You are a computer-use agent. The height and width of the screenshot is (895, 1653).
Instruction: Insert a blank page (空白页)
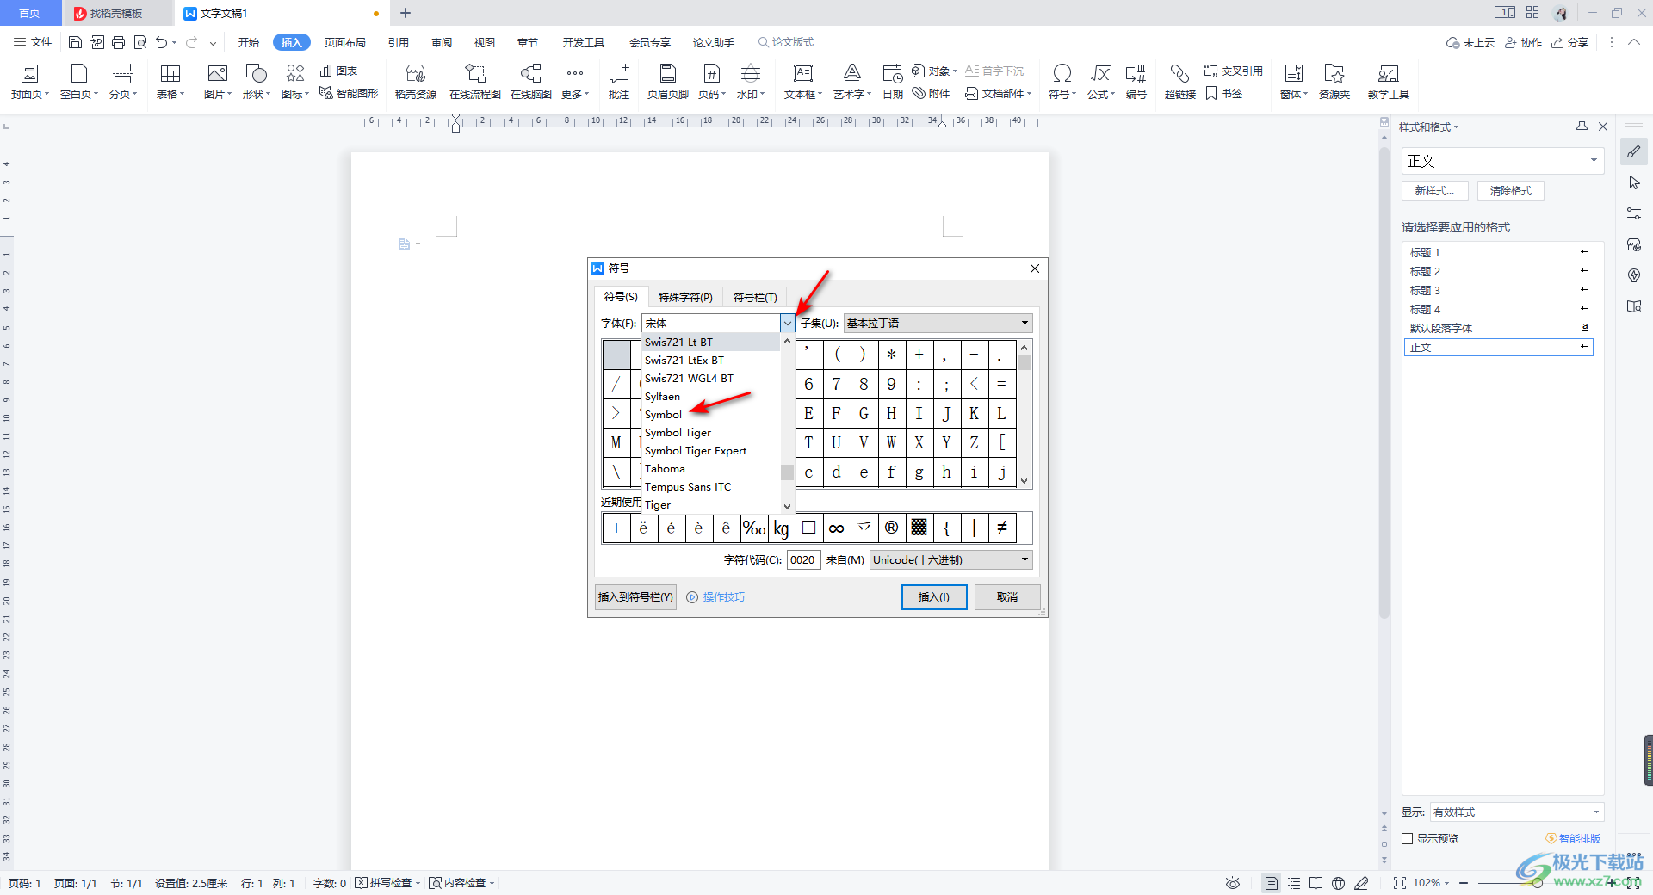(79, 82)
